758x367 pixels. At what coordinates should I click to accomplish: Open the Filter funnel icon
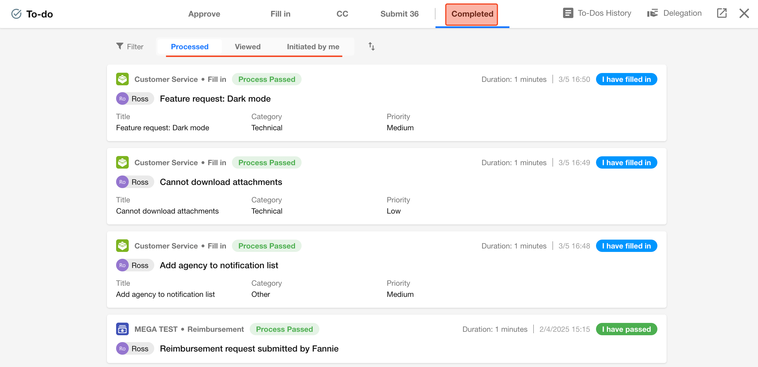tap(120, 46)
